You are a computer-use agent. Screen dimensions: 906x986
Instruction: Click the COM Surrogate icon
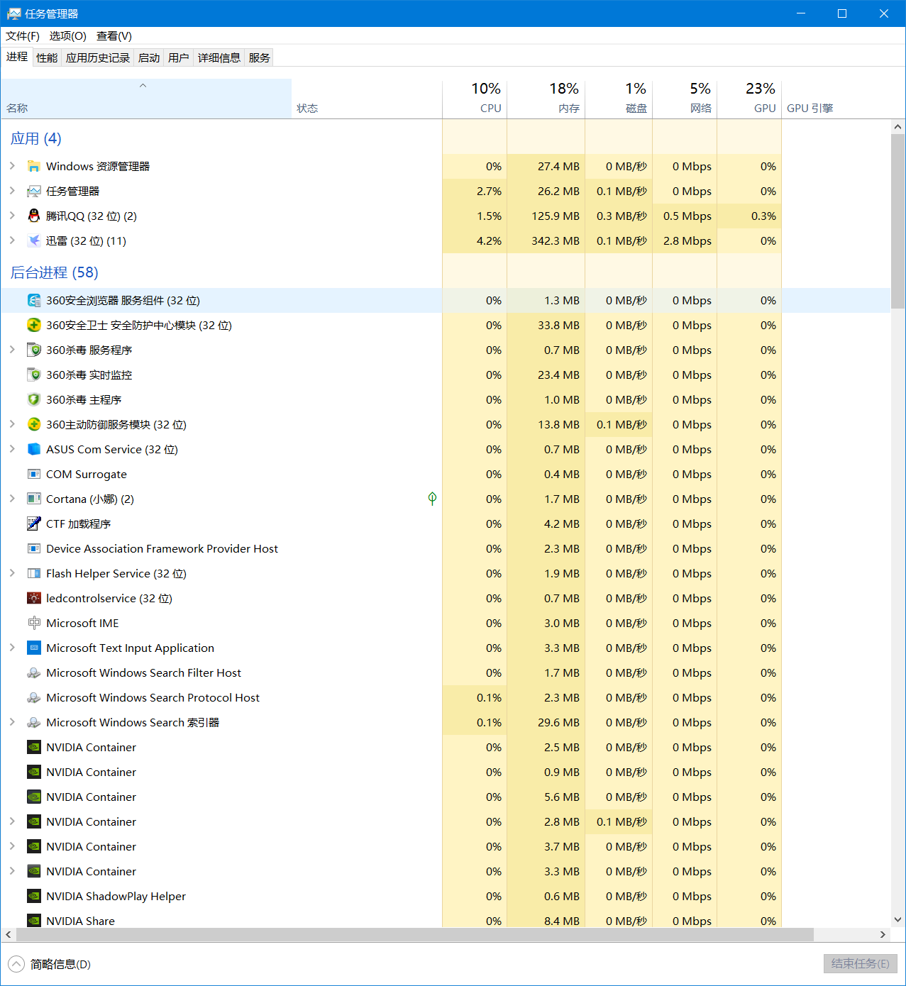pos(33,475)
